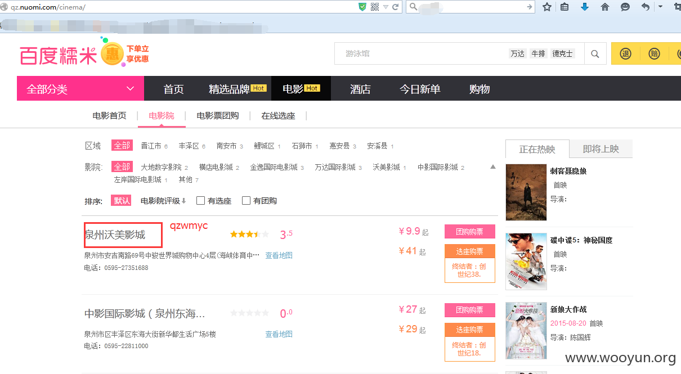Viewport: 681px width, 374px height.
Task: Switch to the 即将上映 tab
Action: 601,149
